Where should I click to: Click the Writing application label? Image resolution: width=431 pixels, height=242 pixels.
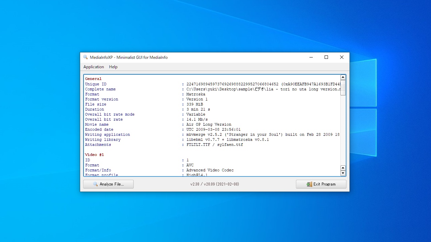[x=107, y=134]
